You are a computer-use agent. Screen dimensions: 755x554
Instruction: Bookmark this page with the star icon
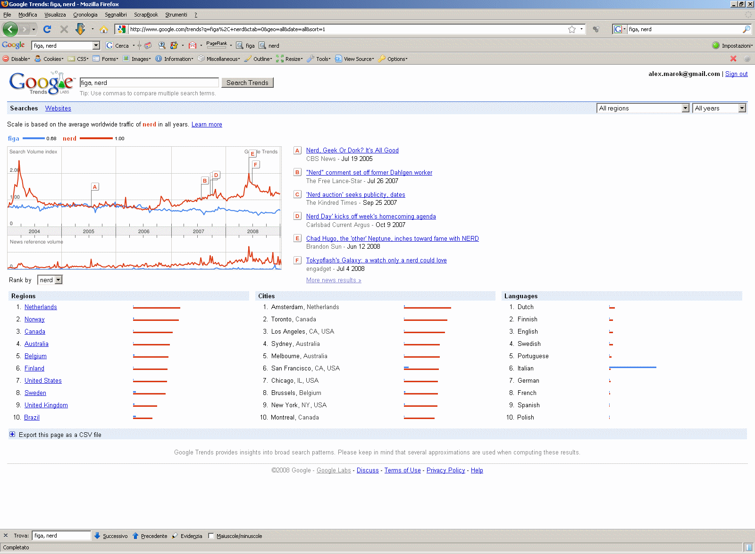pyautogui.click(x=572, y=29)
